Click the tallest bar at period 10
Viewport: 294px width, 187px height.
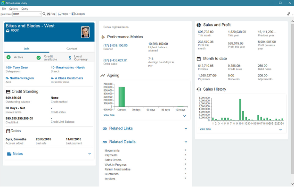pyautogui.click(x=240, y=110)
